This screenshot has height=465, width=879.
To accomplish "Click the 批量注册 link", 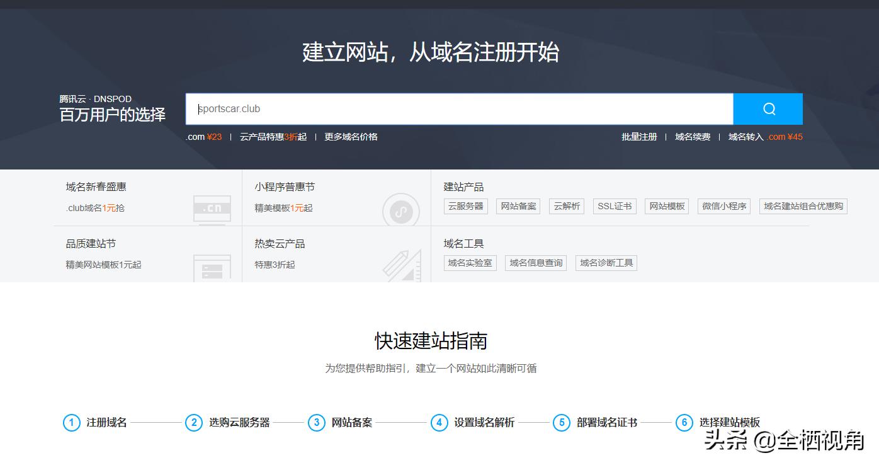I will (638, 136).
